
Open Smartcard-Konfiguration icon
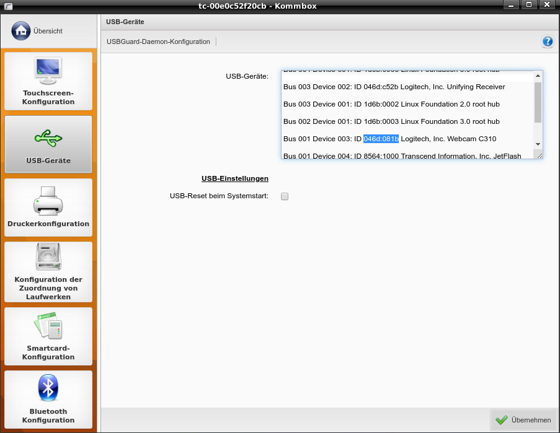48,326
